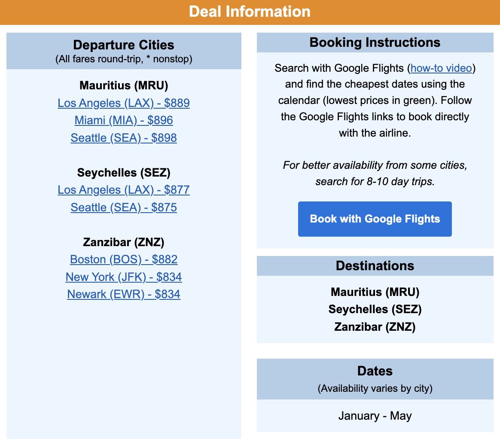
Task: Open the Miami (MIA) $896 fare link
Action: pyautogui.click(x=123, y=120)
